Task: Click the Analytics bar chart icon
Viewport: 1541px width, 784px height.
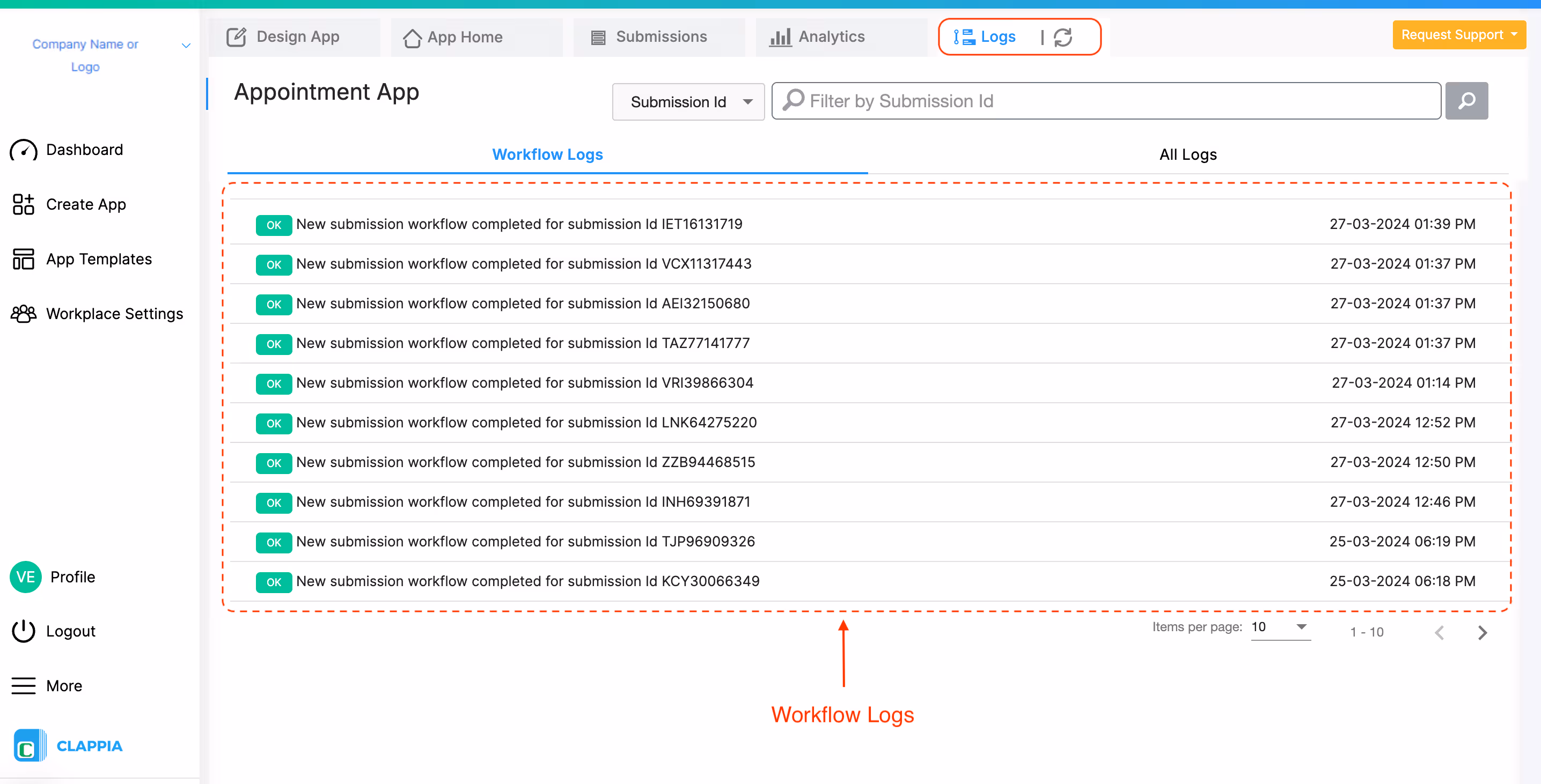Action: (781, 36)
